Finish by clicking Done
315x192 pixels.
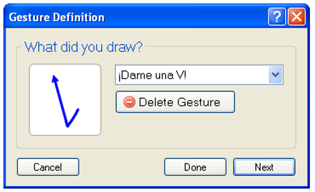[195, 167]
